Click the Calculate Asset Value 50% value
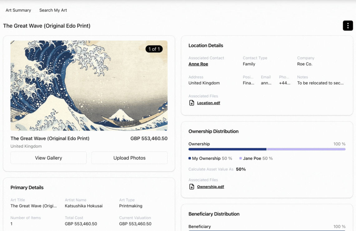 (x=241, y=169)
